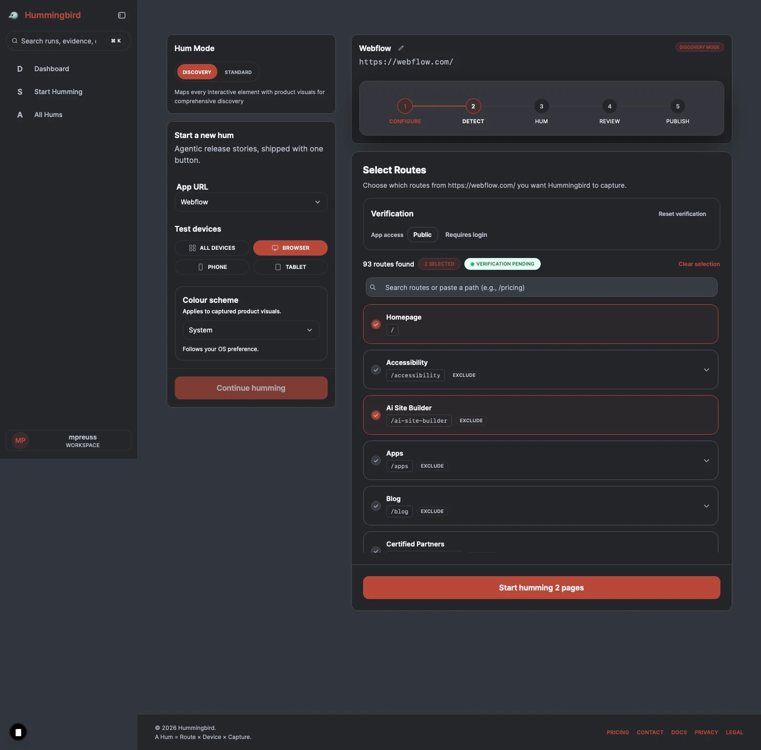Open Legal footer link
Viewport: 761px width, 750px height.
pyautogui.click(x=734, y=732)
